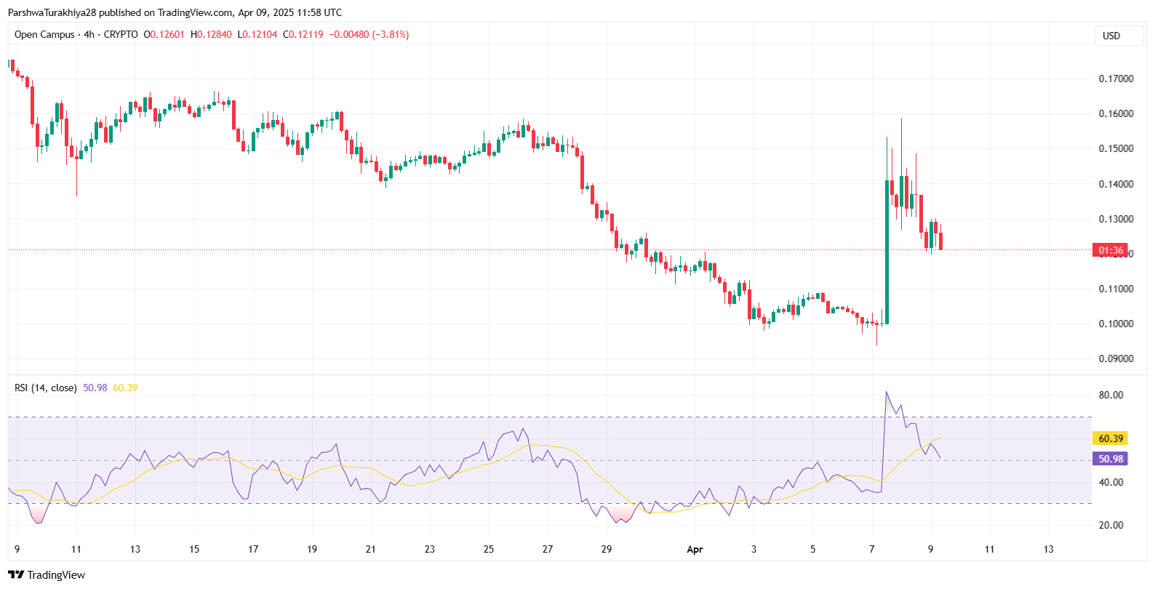The width and height of the screenshot is (1155, 589).
Task: Click the TradingView logo icon
Action: coord(16,574)
